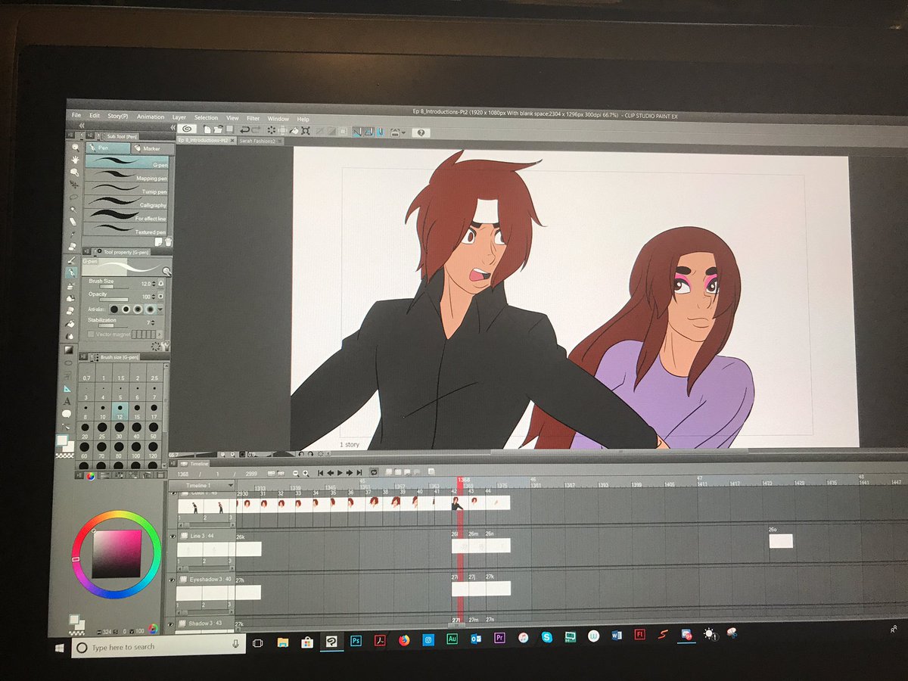908x681 pixels.
Task: Click the timeline play button
Action: coord(340,472)
